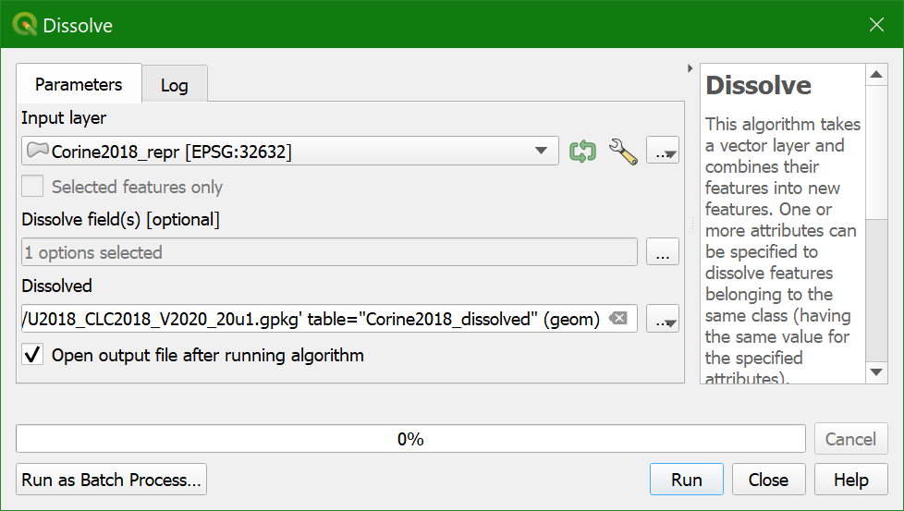Open Run as Batch Process
The width and height of the screenshot is (904, 511).
[x=111, y=480]
